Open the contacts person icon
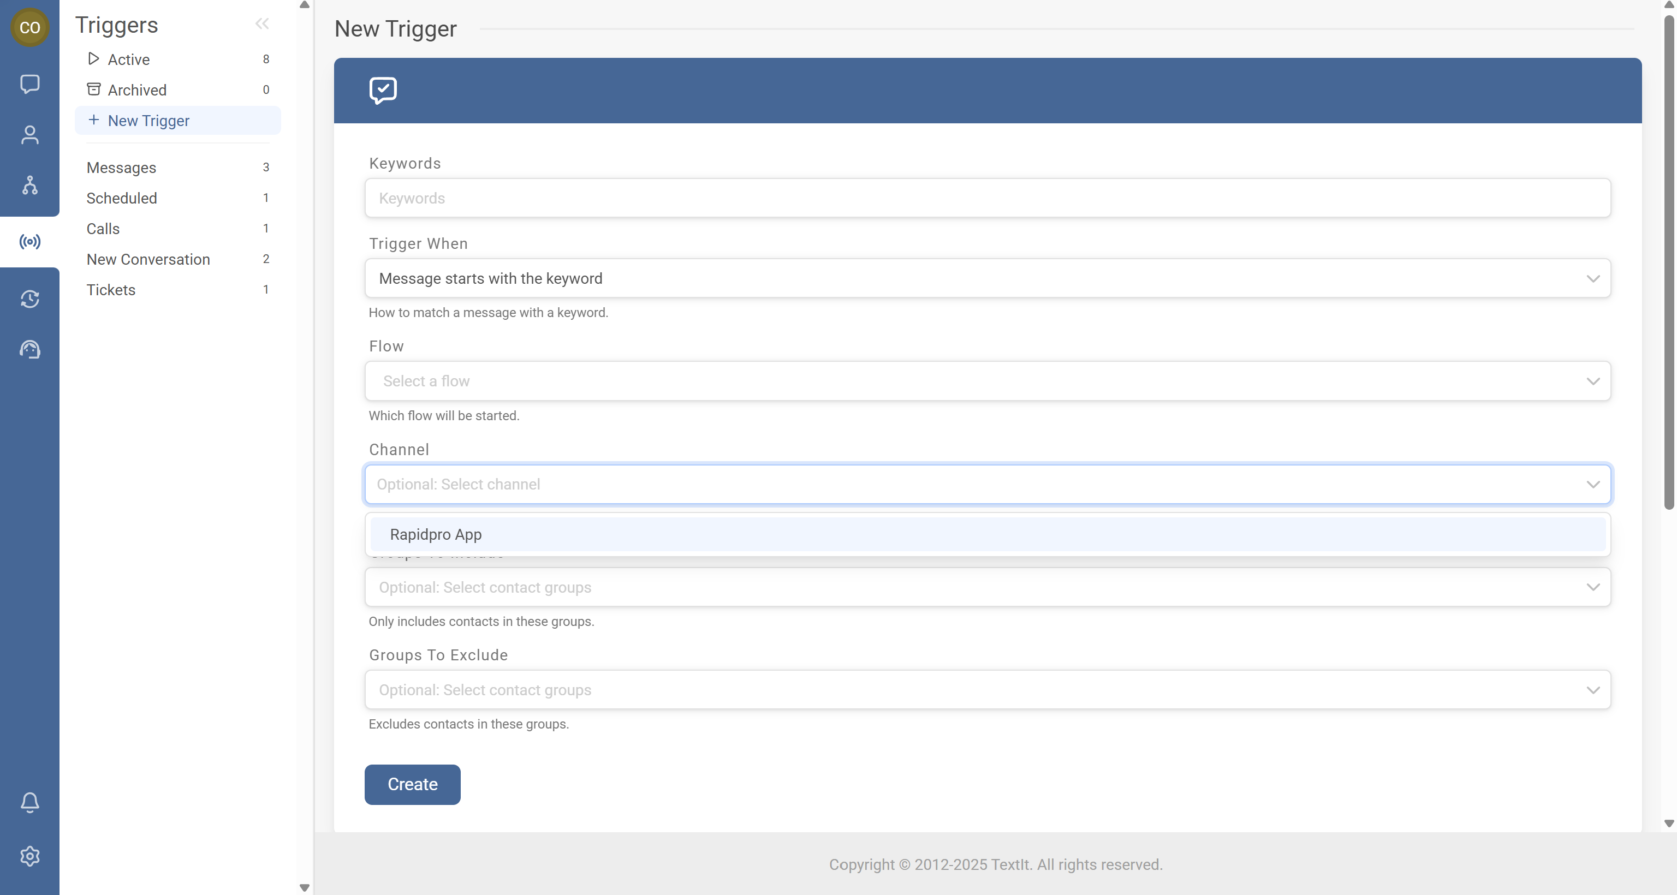 (29, 135)
